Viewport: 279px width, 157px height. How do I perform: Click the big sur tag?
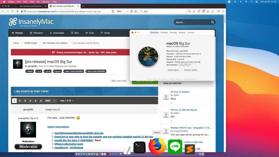(x=57, y=71)
